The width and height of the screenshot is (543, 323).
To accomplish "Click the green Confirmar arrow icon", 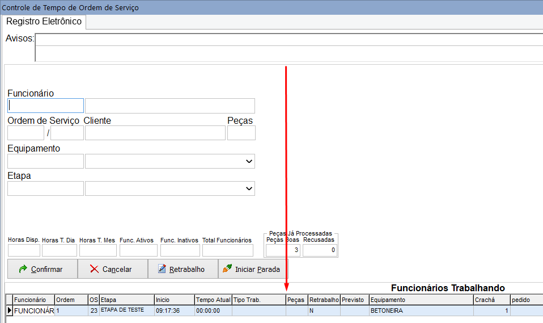I will (23, 269).
